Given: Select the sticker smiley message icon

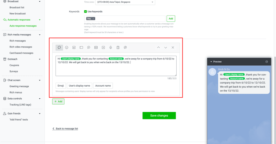Looking at the screenshot, I should pos(67,47).
